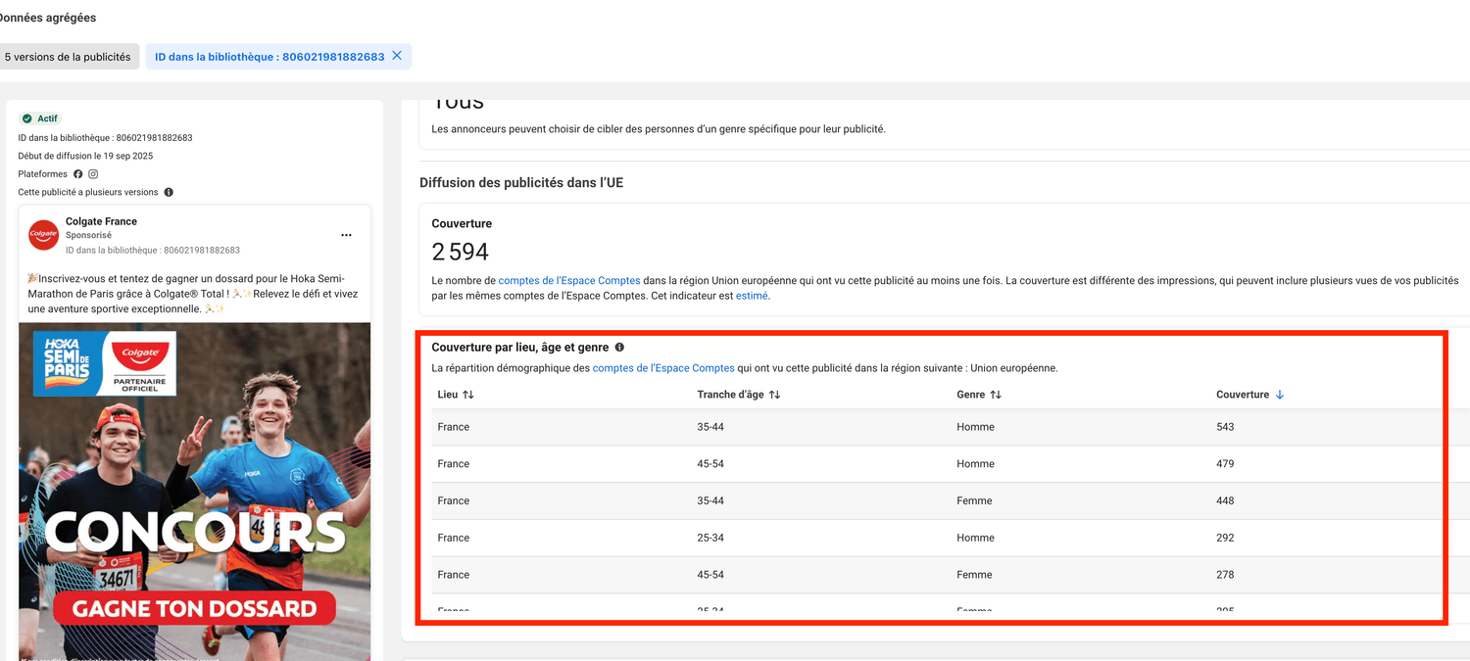Select the ID dans la bibliothèque chip
Image resolution: width=1470 pixels, height=661 pixels.
click(269, 57)
